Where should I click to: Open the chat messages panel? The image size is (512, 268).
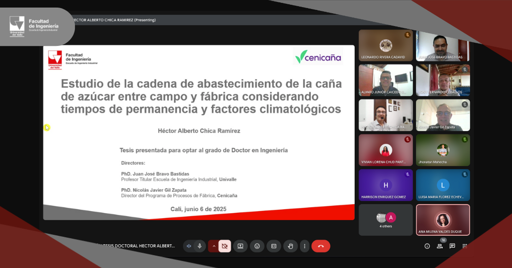click(x=452, y=246)
